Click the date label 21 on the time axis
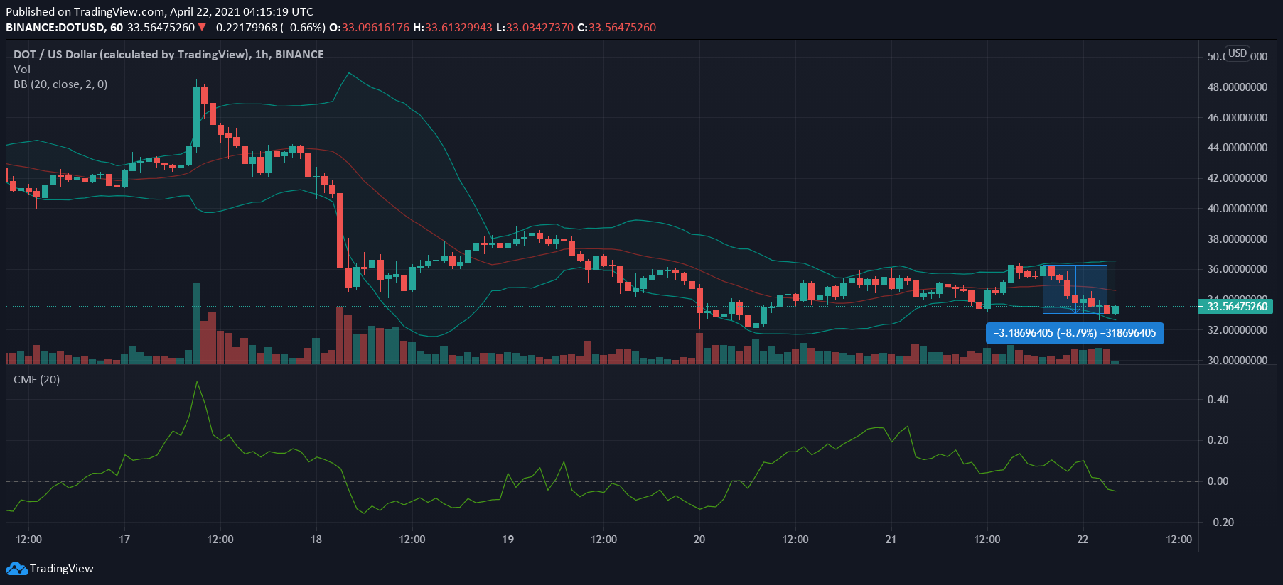This screenshot has height=585, width=1283. [891, 540]
